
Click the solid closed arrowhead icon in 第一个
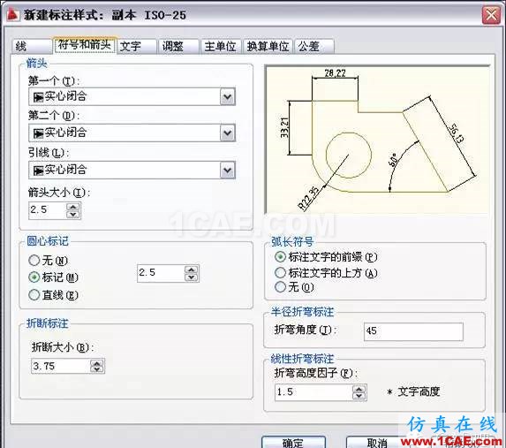38,97
